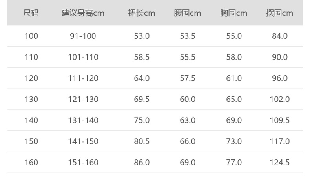Viewport: 310px width, 190px height.
Task: Click the 141-150 height range cell
Action: click(83, 141)
